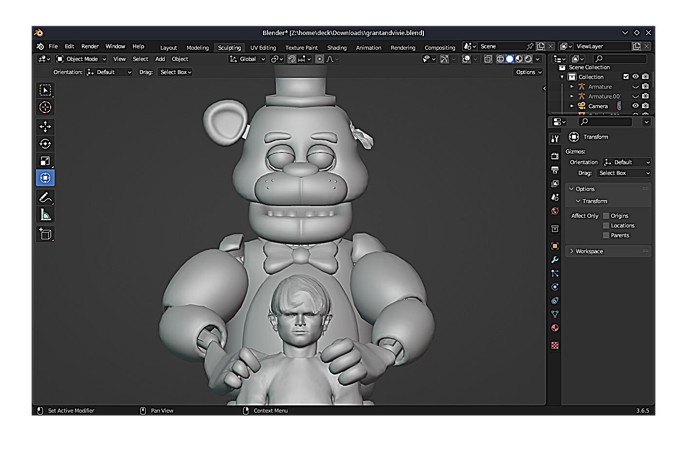Image resolution: width=687 pixels, height=453 pixels.
Task: Open header Drag Select Box dropdown
Action: [175, 72]
